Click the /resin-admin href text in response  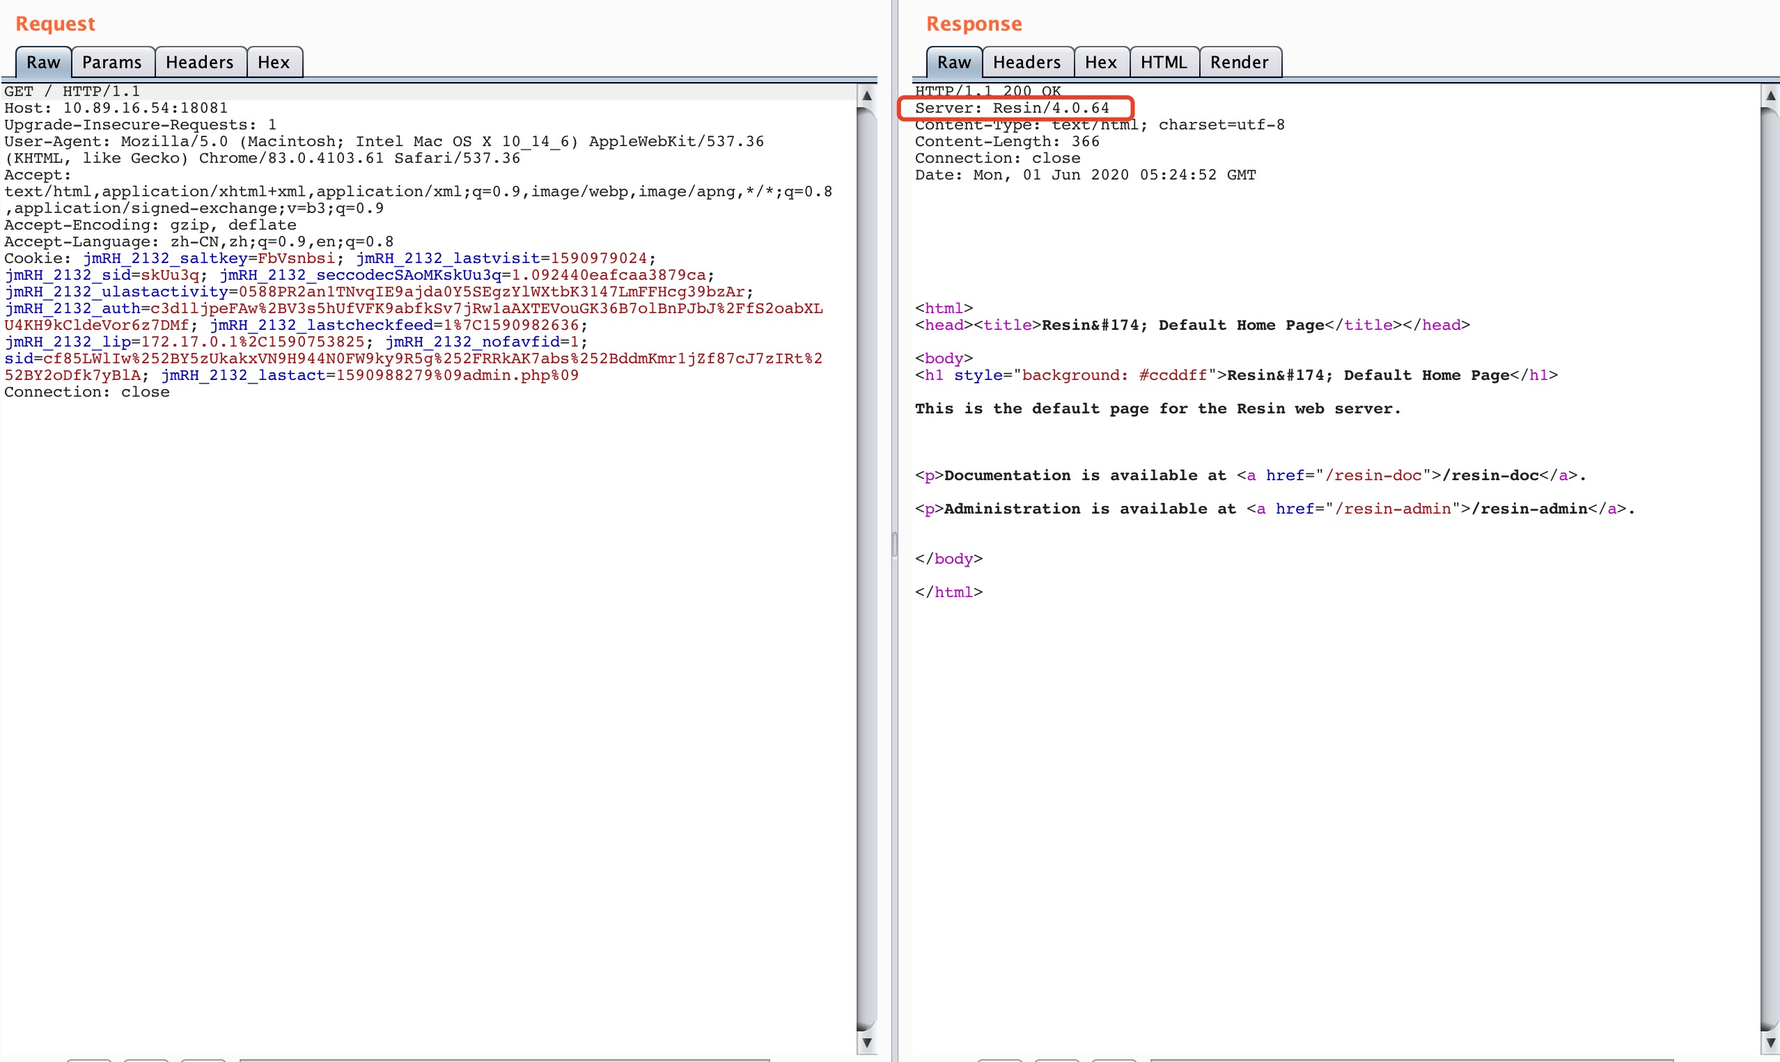(x=1392, y=509)
